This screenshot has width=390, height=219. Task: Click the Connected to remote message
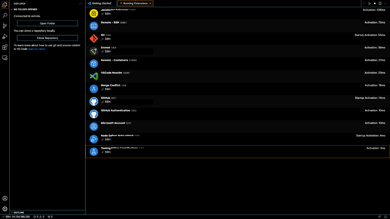(27, 16)
